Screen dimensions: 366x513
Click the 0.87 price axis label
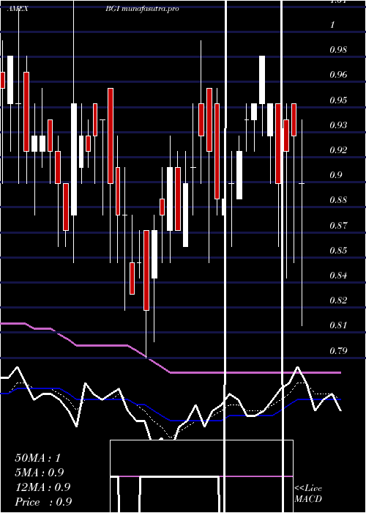338,226
